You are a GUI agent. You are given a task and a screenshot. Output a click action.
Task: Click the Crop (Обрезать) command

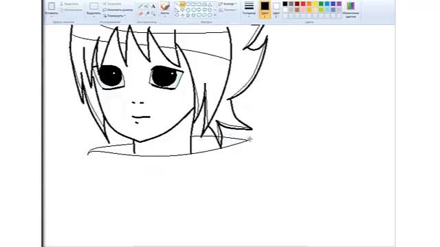112,4
